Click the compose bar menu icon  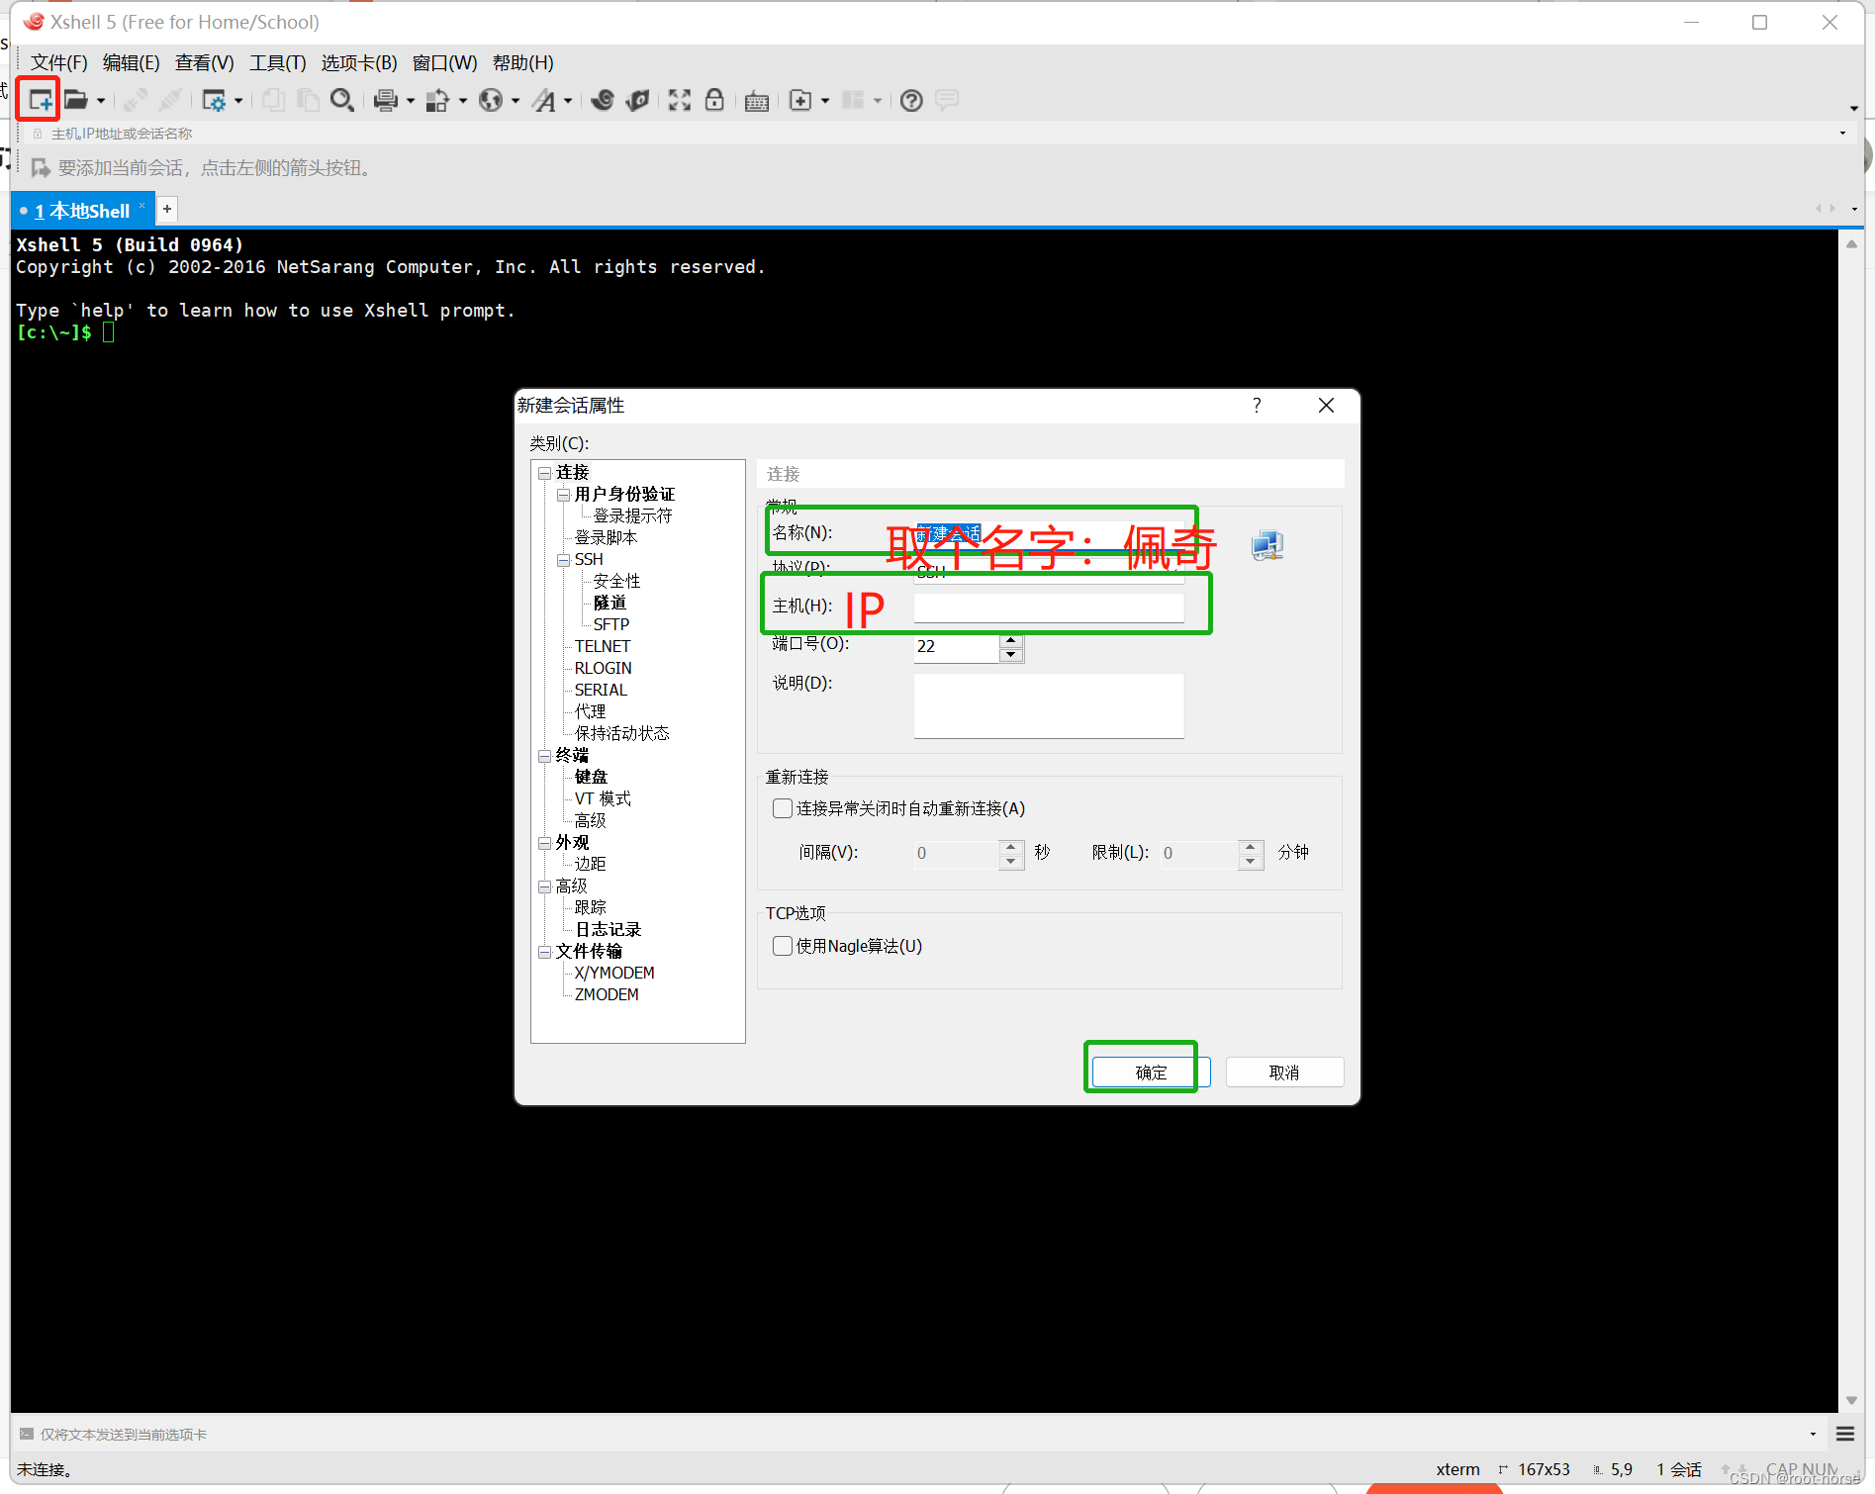click(x=1845, y=1434)
